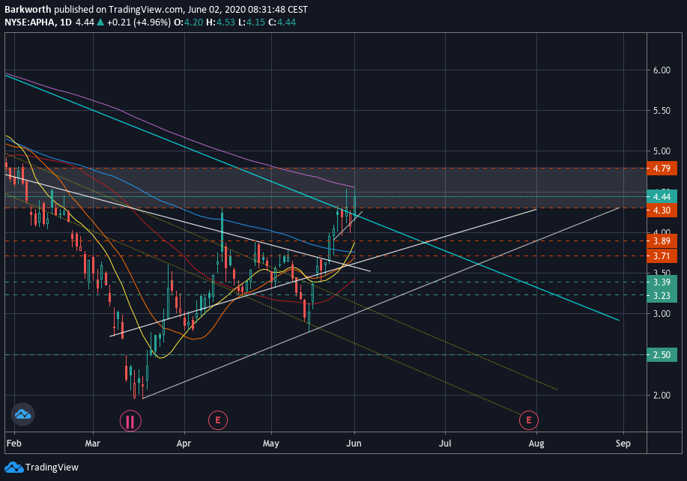Click the 2.00 price axis tick
Image resolution: width=687 pixels, height=481 pixels.
[x=662, y=395]
